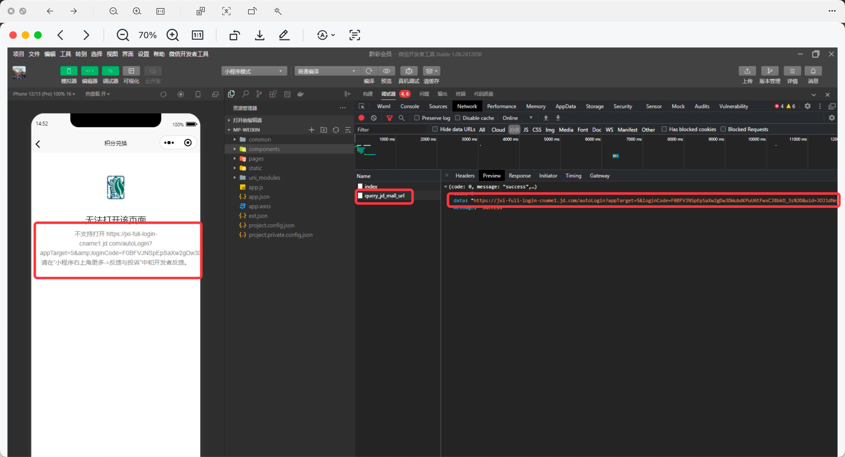Click the 预览 eye icon
This screenshot has height=457, width=845.
click(386, 71)
